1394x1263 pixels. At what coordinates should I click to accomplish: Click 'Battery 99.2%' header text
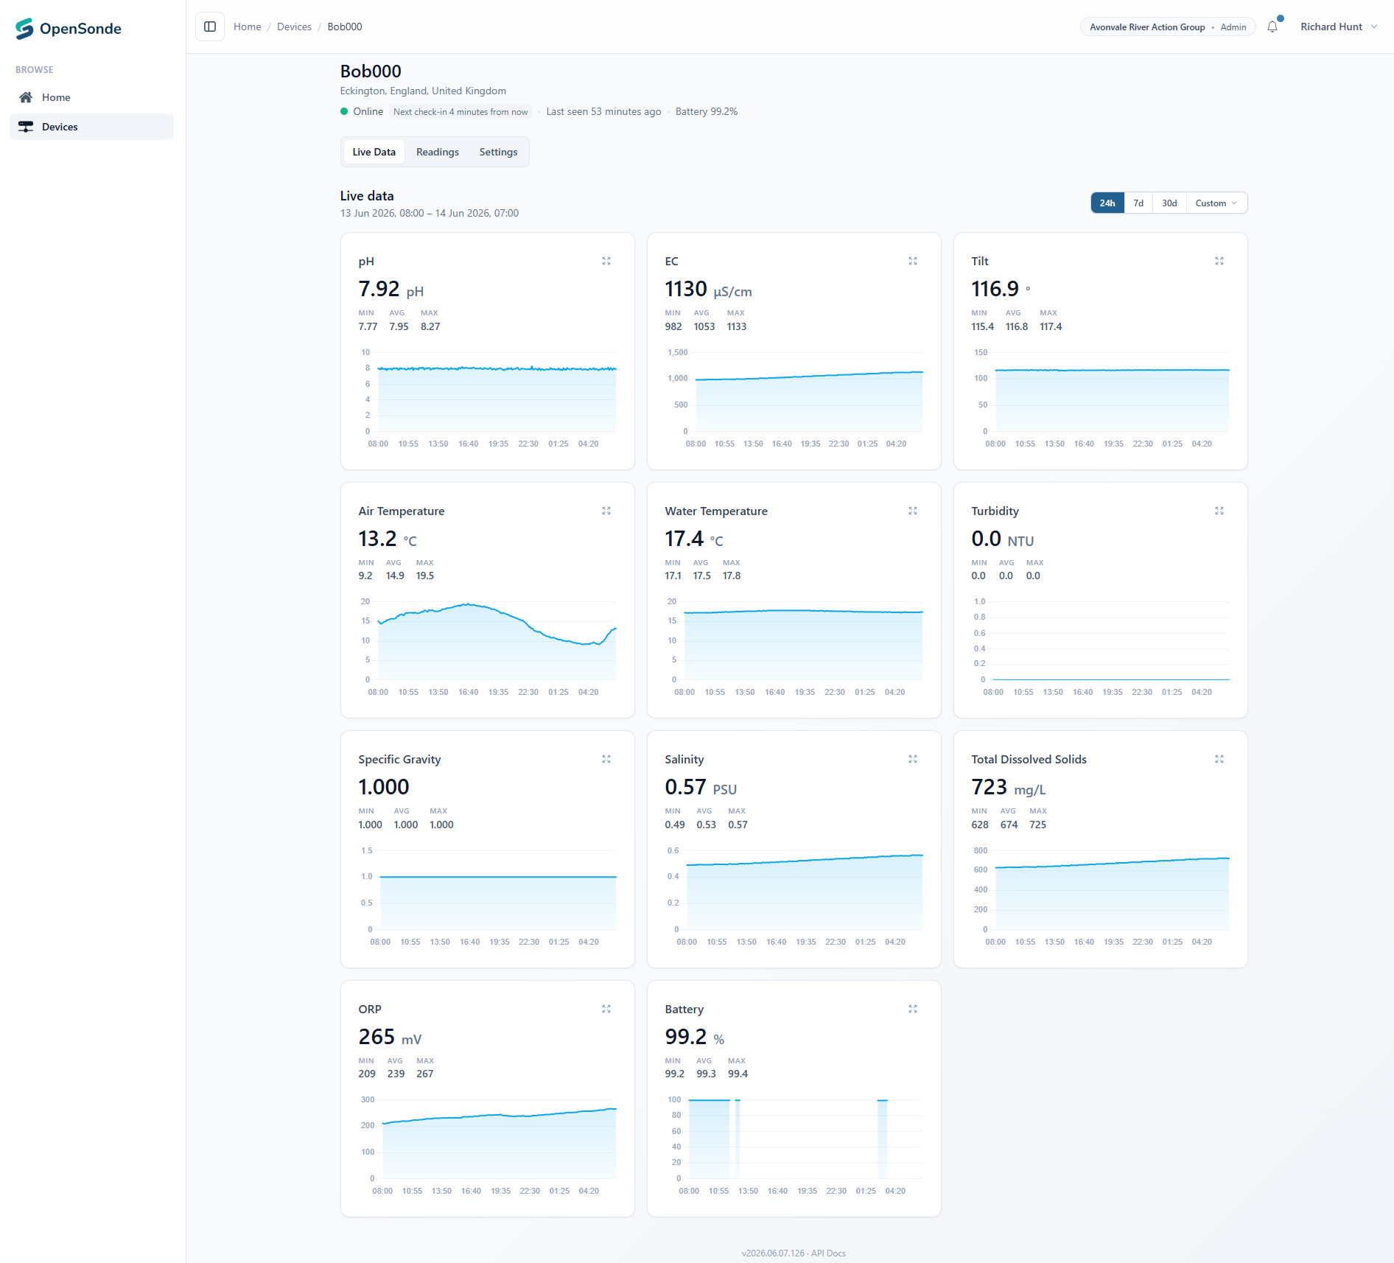[x=706, y=111]
